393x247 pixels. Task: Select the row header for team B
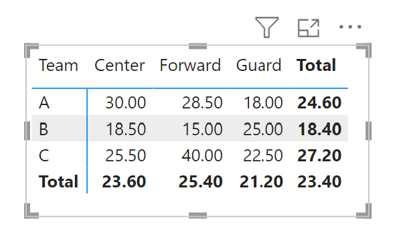point(44,129)
